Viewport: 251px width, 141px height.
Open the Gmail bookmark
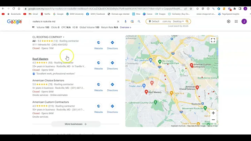[x=33, y=14]
